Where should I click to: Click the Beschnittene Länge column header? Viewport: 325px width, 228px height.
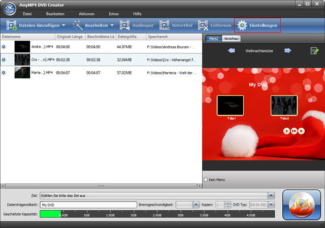(101, 37)
